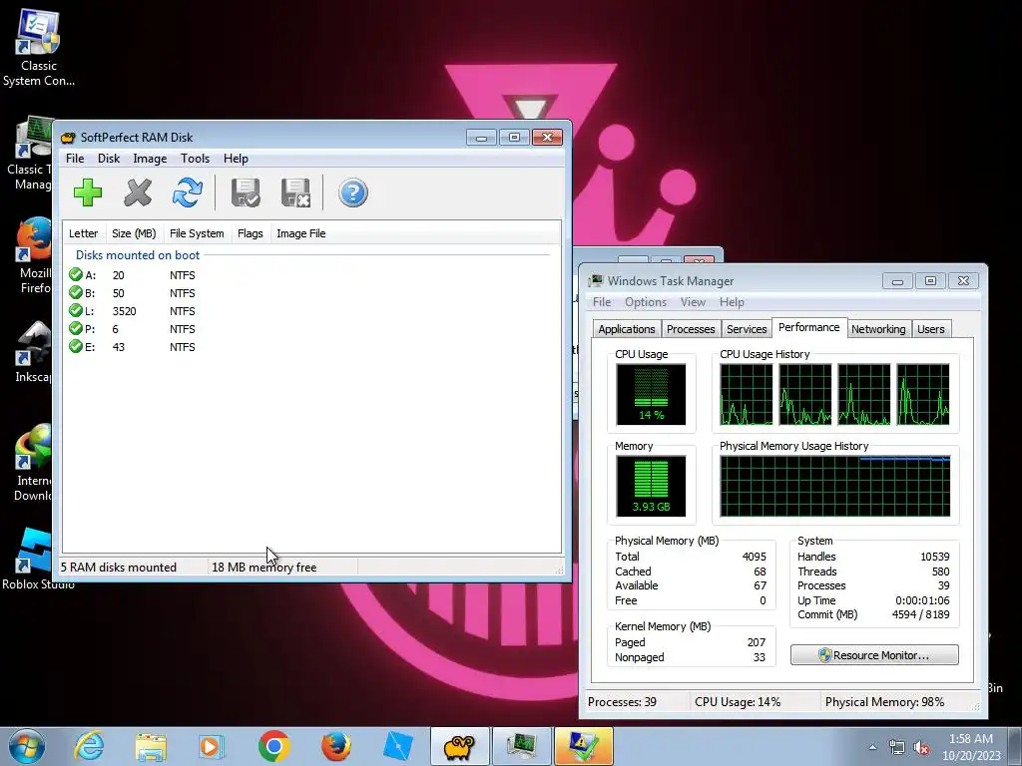Image resolution: width=1022 pixels, height=766 pixels.
Task: Add a new RAM disk with green plus
Action: click(x=88, y=192)
